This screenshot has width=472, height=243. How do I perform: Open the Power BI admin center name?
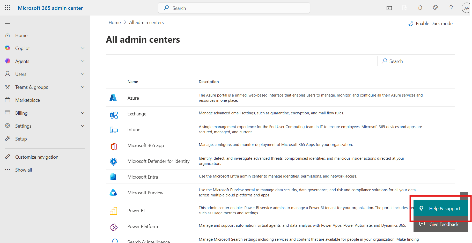pos(136,211)
